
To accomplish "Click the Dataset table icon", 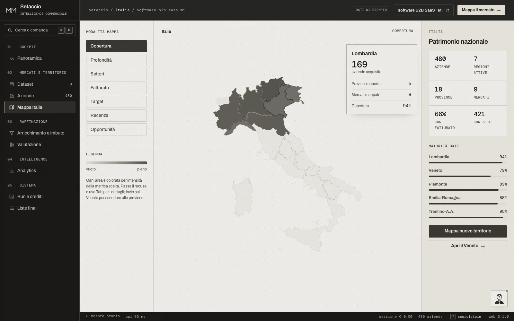I will [12, 84].
